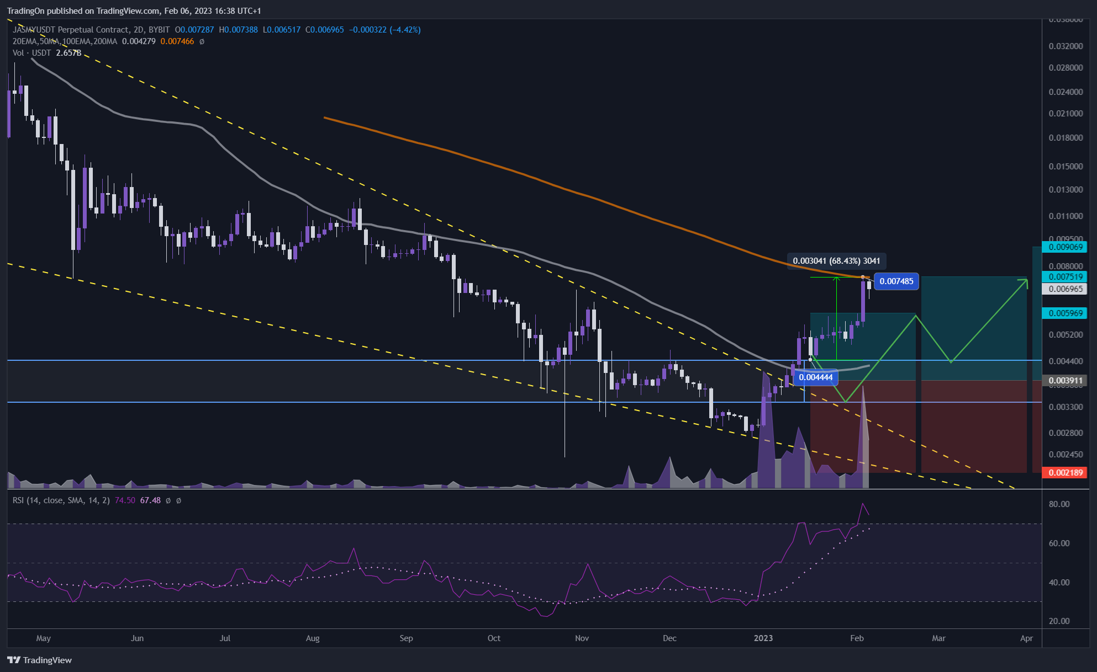The image size is (1097, 672).
Task: Click the 0.004279 moving average value
Action: (x=139, y=41)
